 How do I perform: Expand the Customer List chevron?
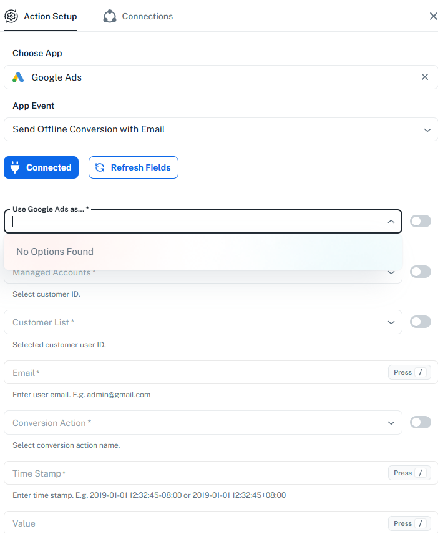click(x=391, y=322)
